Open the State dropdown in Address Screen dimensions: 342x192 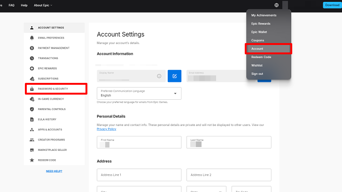(x=206, y=189)
